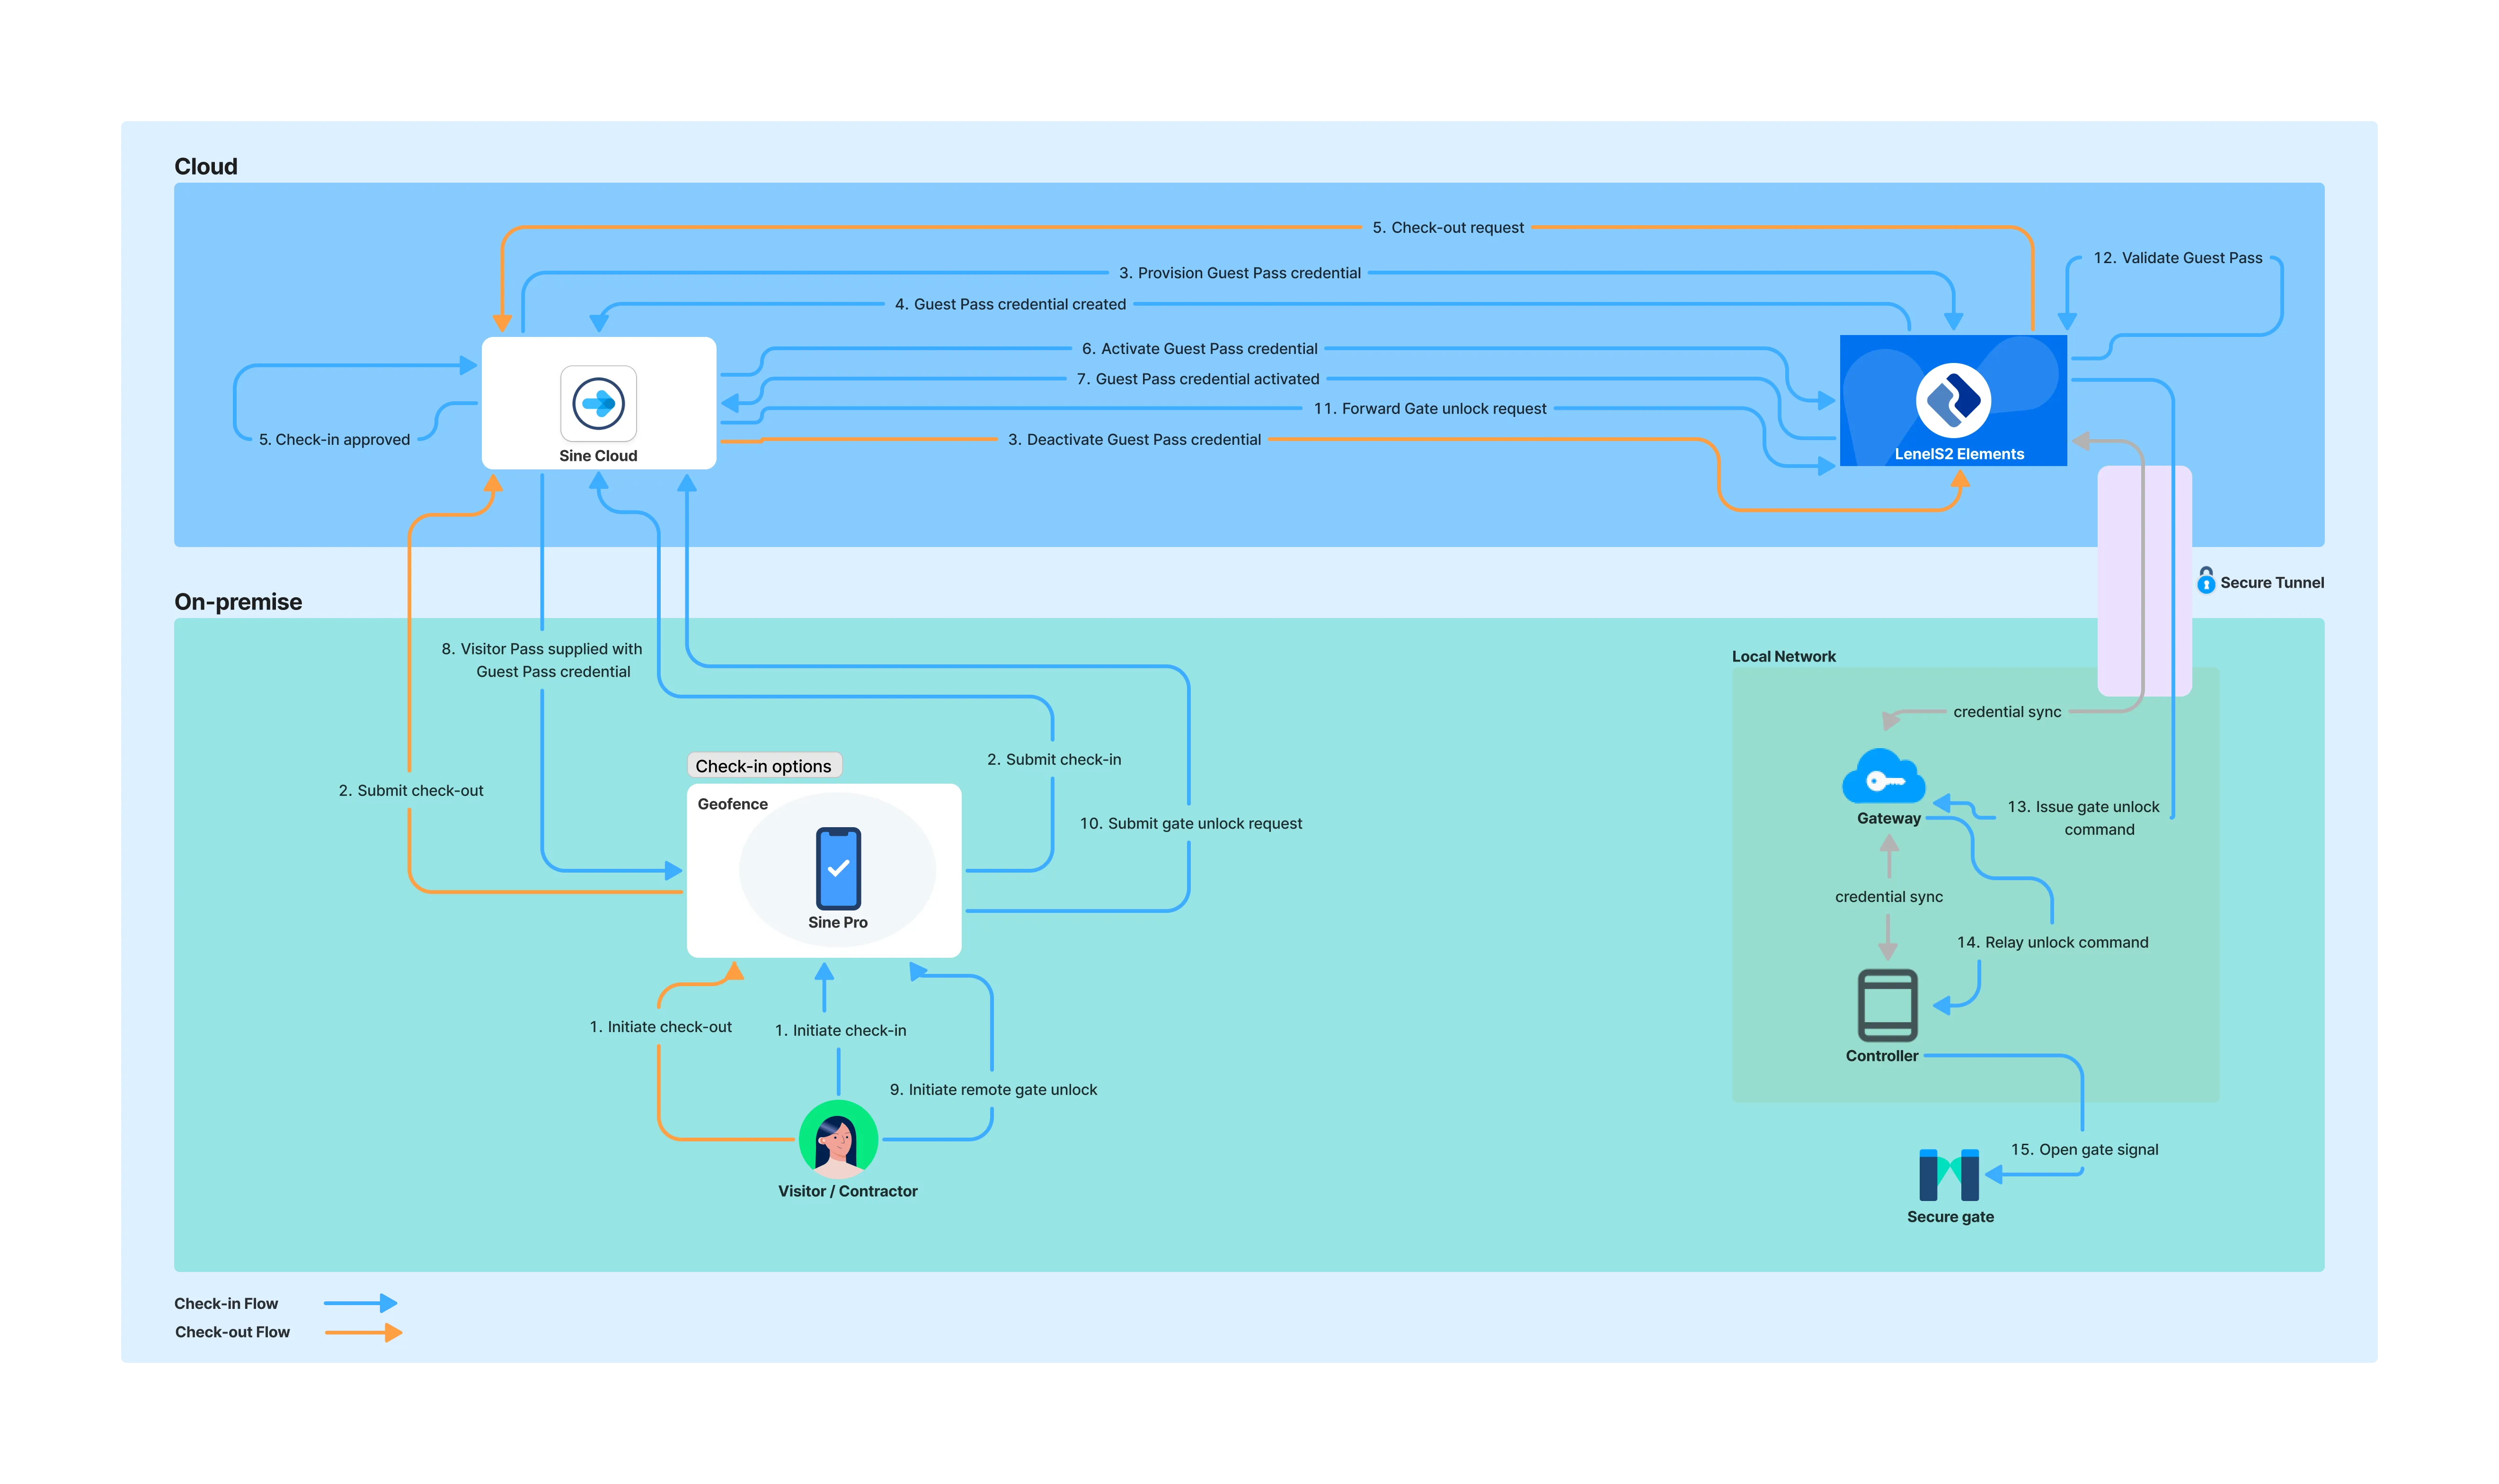The height and width of the screenshot is (1484, 2499).
Task: Click the 'Sine Pro' caption
Action: pos(838,923)
